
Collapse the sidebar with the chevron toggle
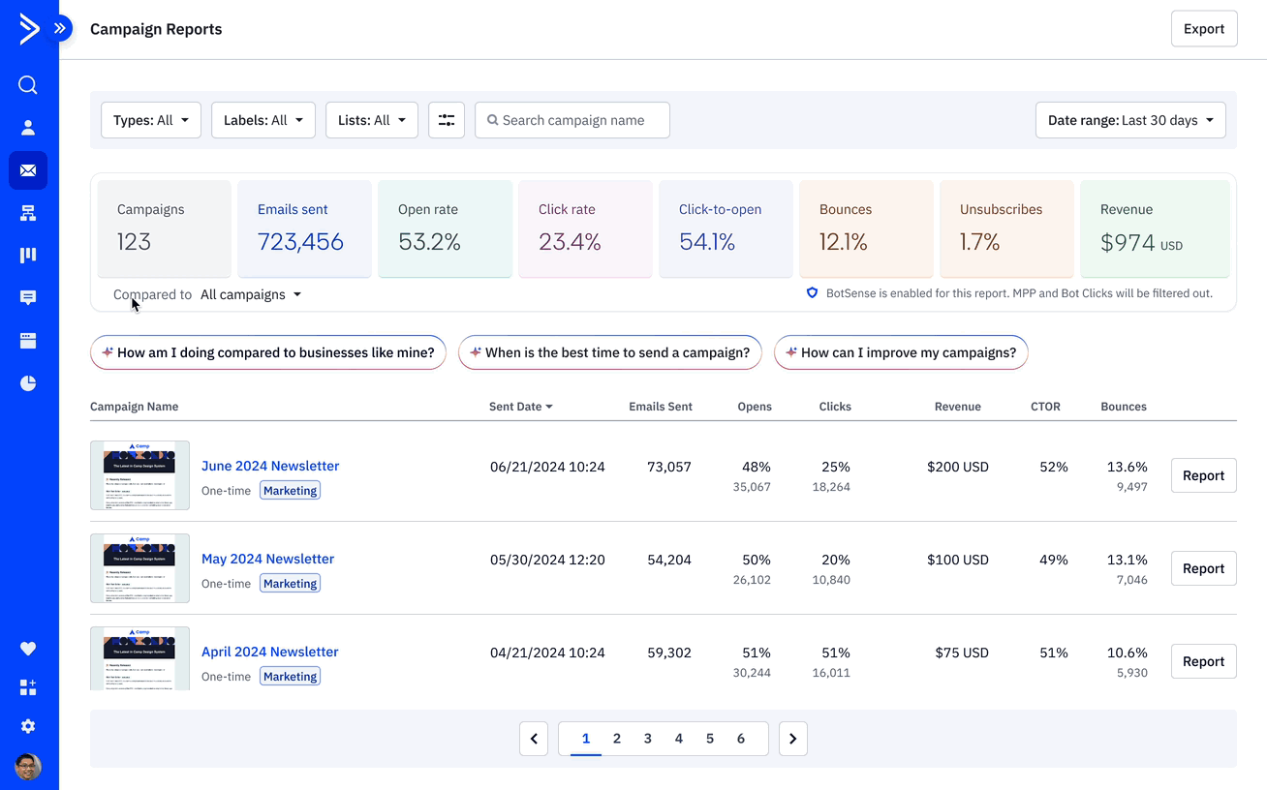[61, 29]
